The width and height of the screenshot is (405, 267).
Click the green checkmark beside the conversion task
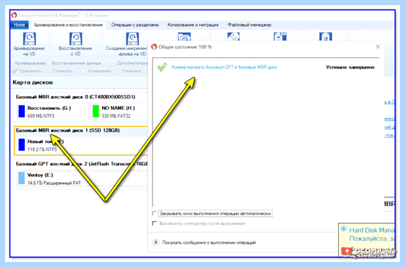tap(162, 67)
